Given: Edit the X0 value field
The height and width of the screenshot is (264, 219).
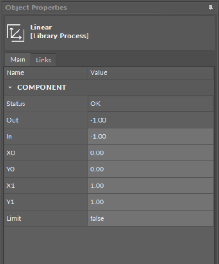Looking at the screenshot, I should [151, 153].
